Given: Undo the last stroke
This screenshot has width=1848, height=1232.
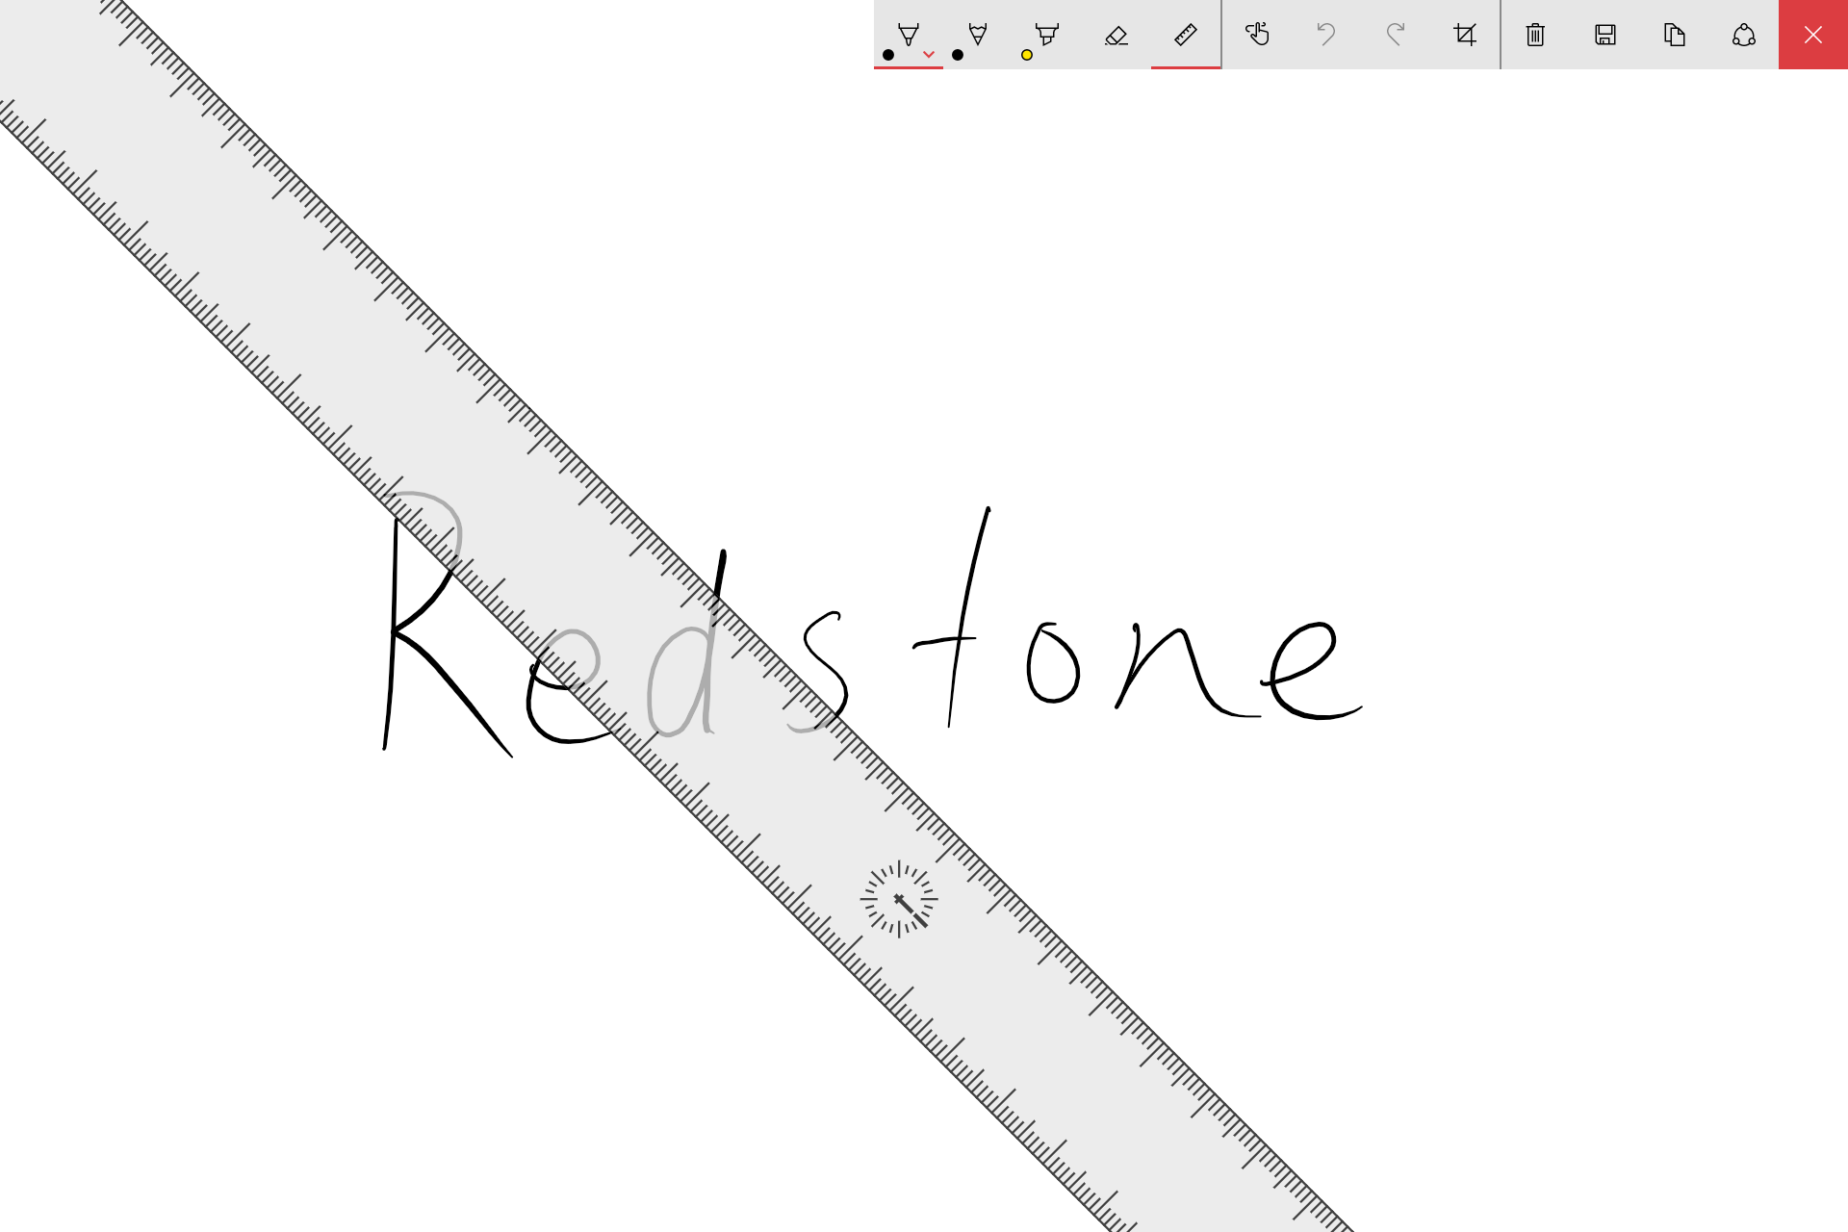Looking at the screenshot, I should (x=1326, y=35).
